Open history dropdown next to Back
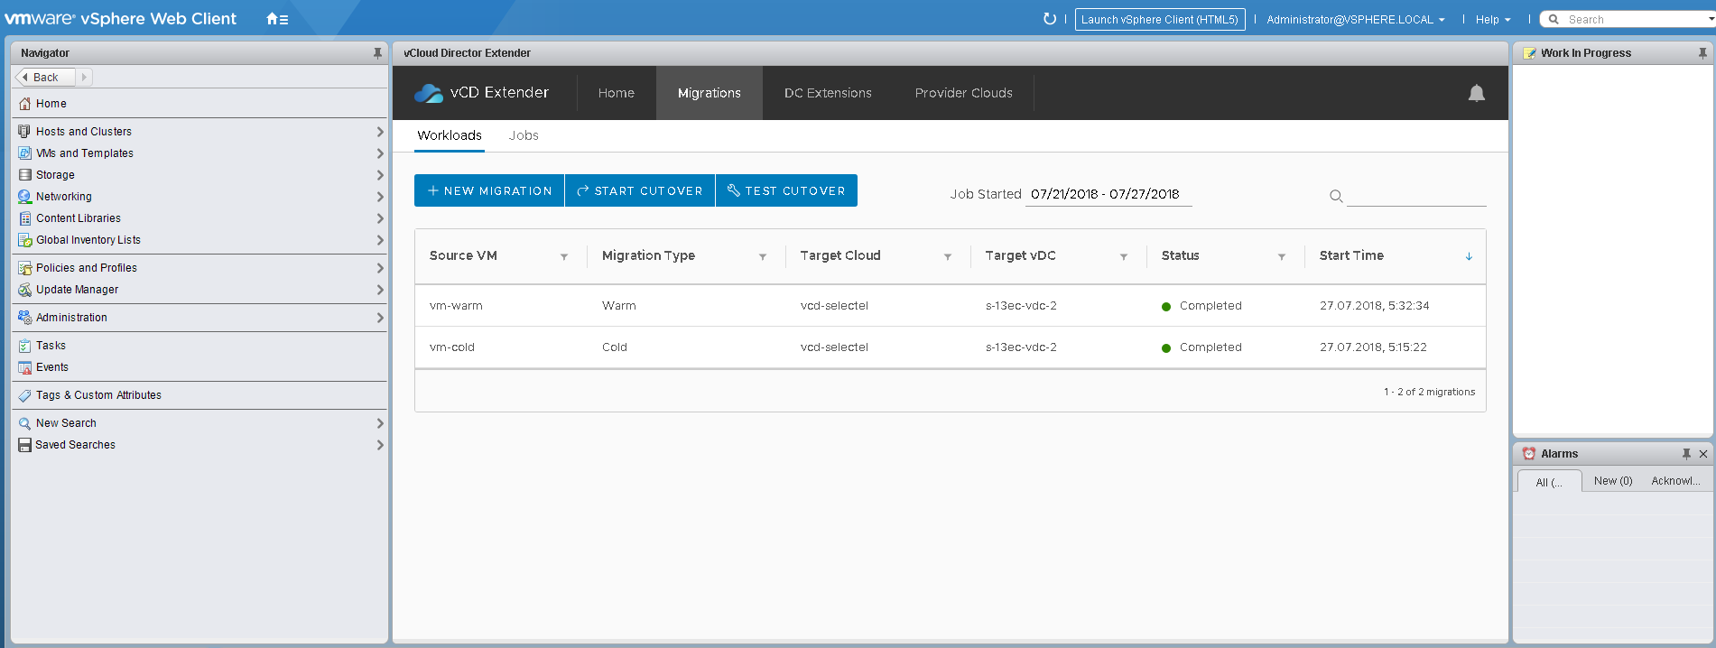 pyautogui.click(x=84, y=78)
